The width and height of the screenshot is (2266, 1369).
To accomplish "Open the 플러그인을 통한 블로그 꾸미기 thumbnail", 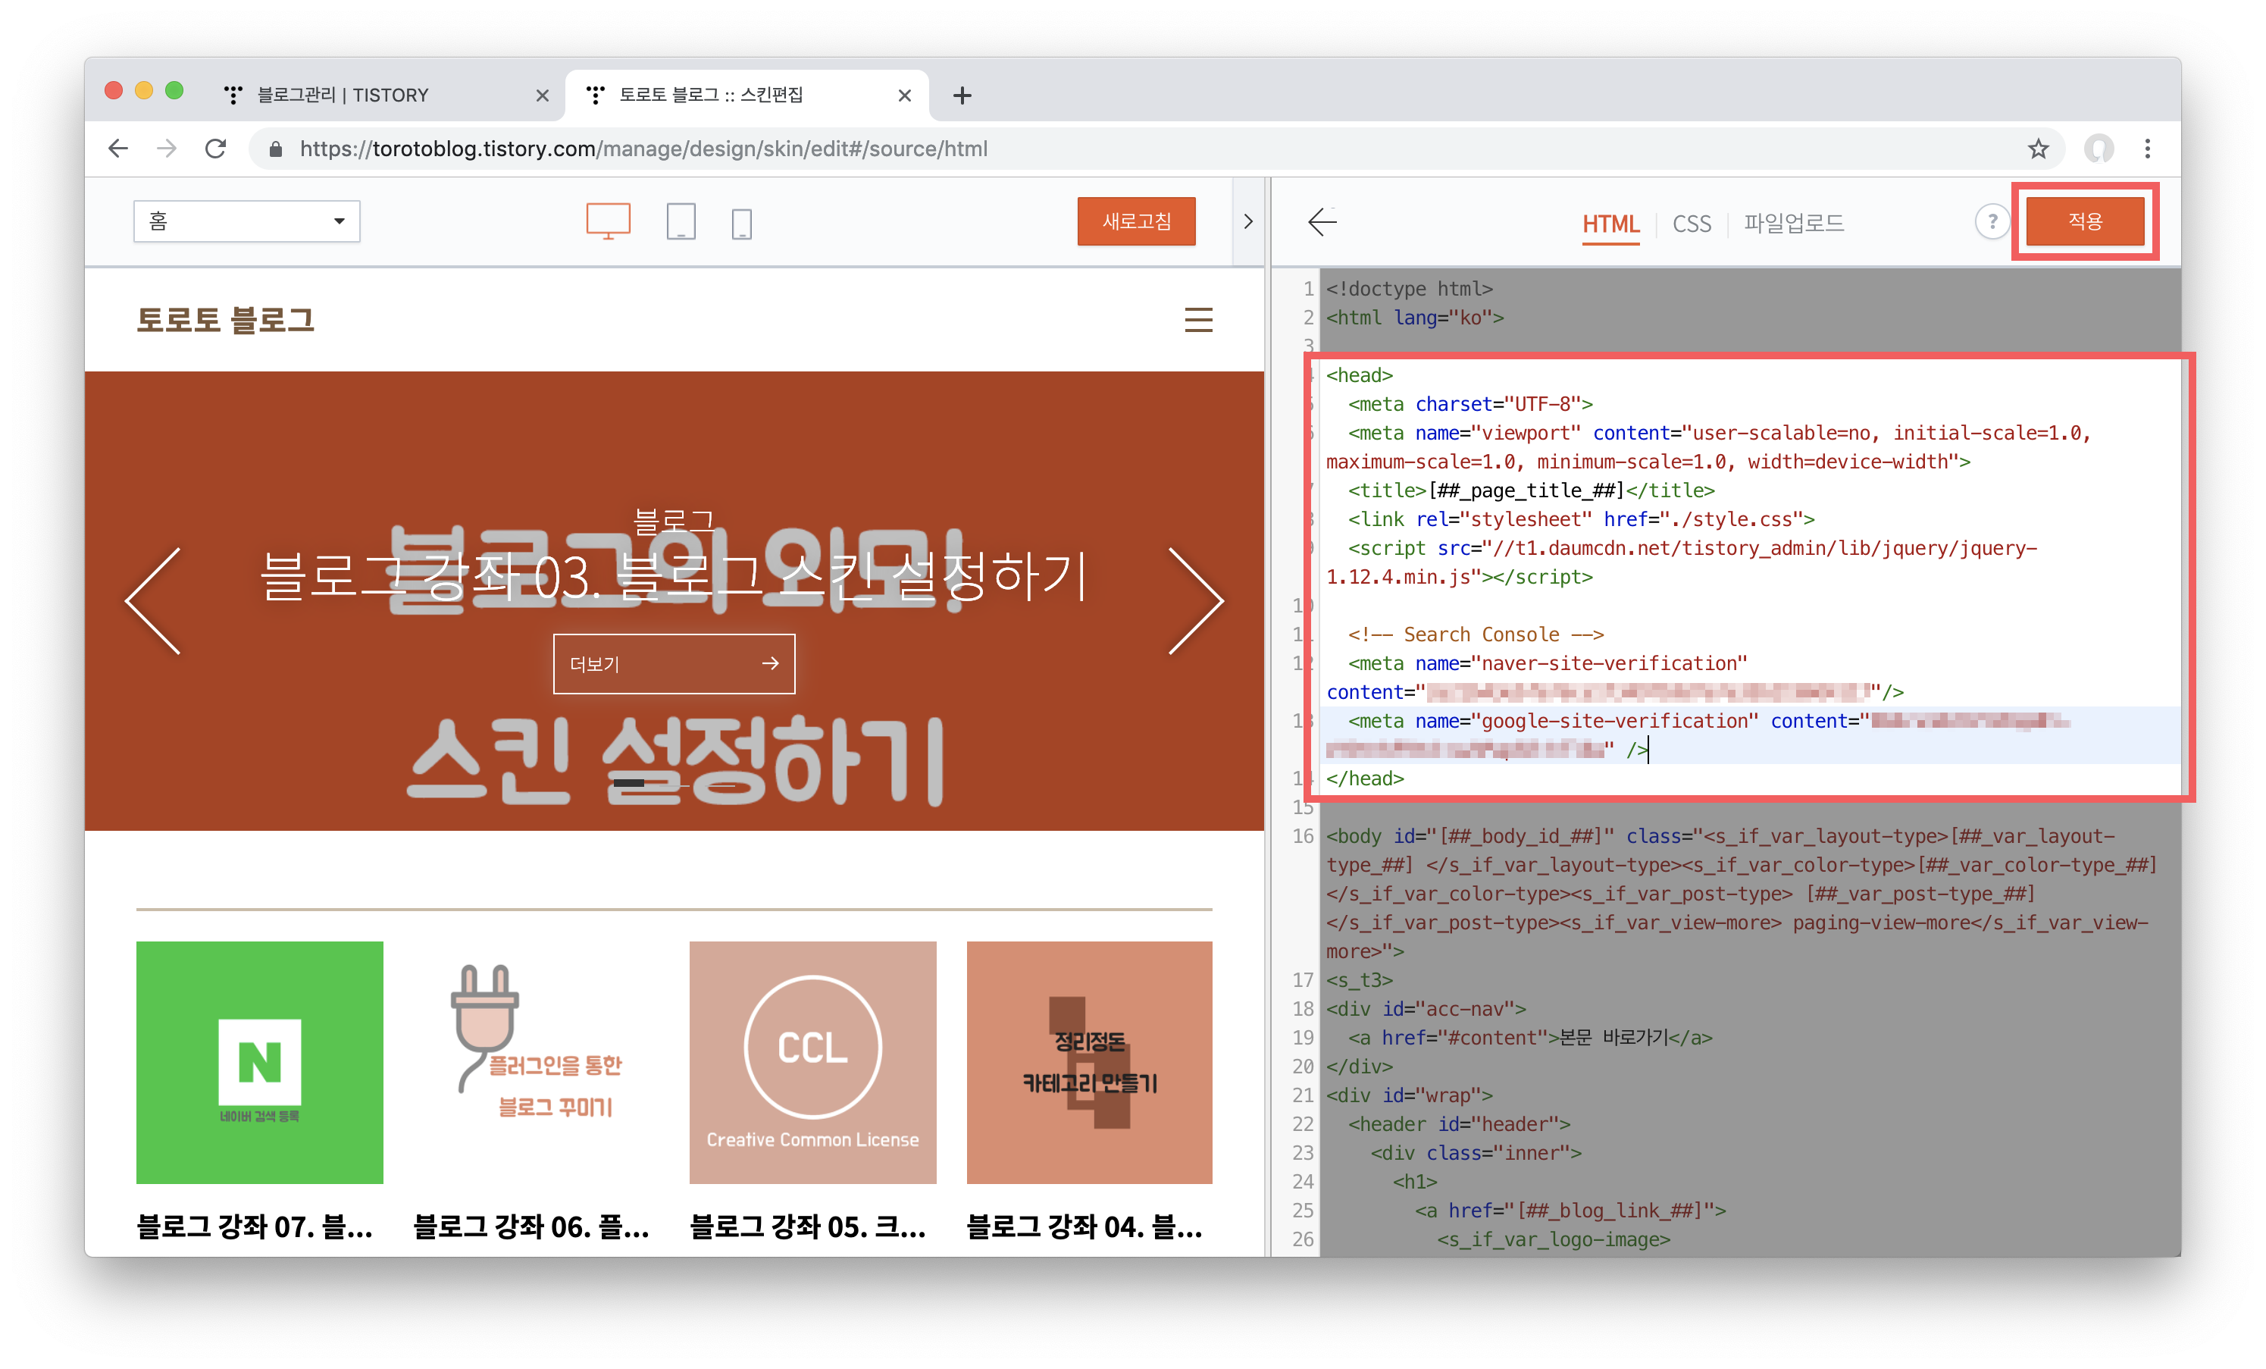I will tap(535, 1062).
